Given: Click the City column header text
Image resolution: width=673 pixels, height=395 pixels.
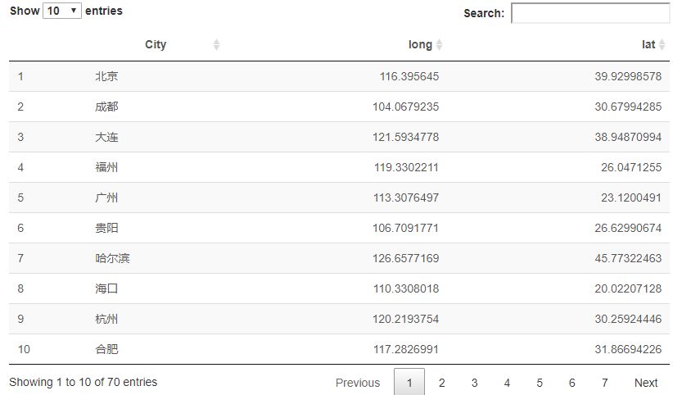Looking at the screenshot, I should [x=156, y=45].
